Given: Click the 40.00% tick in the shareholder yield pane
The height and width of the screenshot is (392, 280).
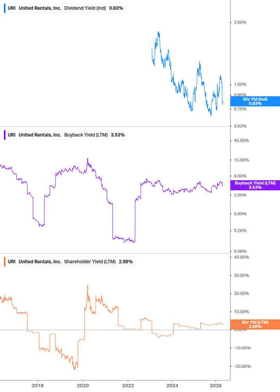Looking at the screenshot, I should point(241,257).
